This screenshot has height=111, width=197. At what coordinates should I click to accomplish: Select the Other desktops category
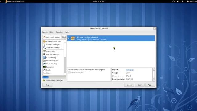click(x=53, y=61)
